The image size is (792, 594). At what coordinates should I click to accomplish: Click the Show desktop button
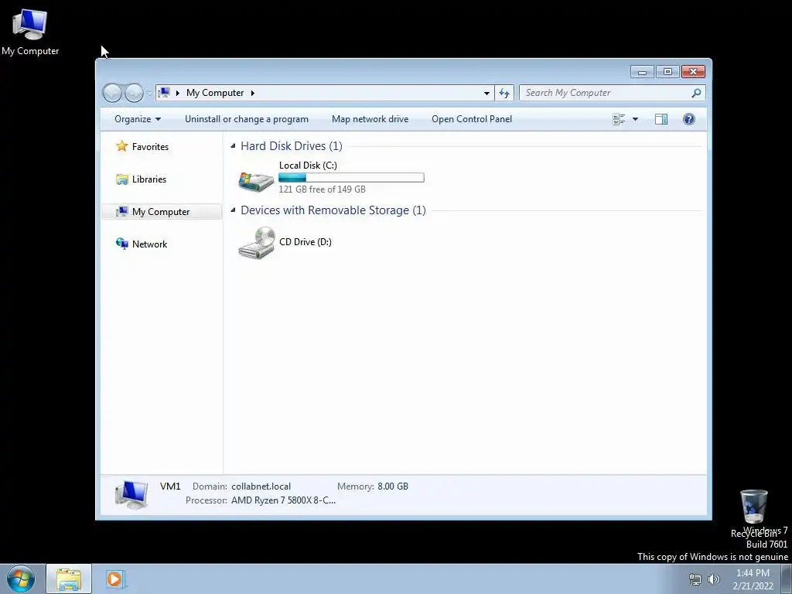click(x=787, y=579)
